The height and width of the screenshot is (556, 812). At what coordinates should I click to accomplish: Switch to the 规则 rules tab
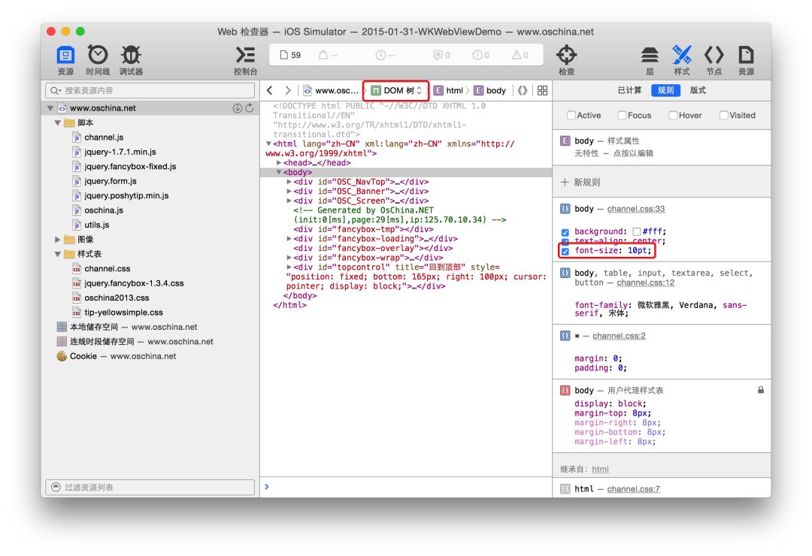pos(665,90)
